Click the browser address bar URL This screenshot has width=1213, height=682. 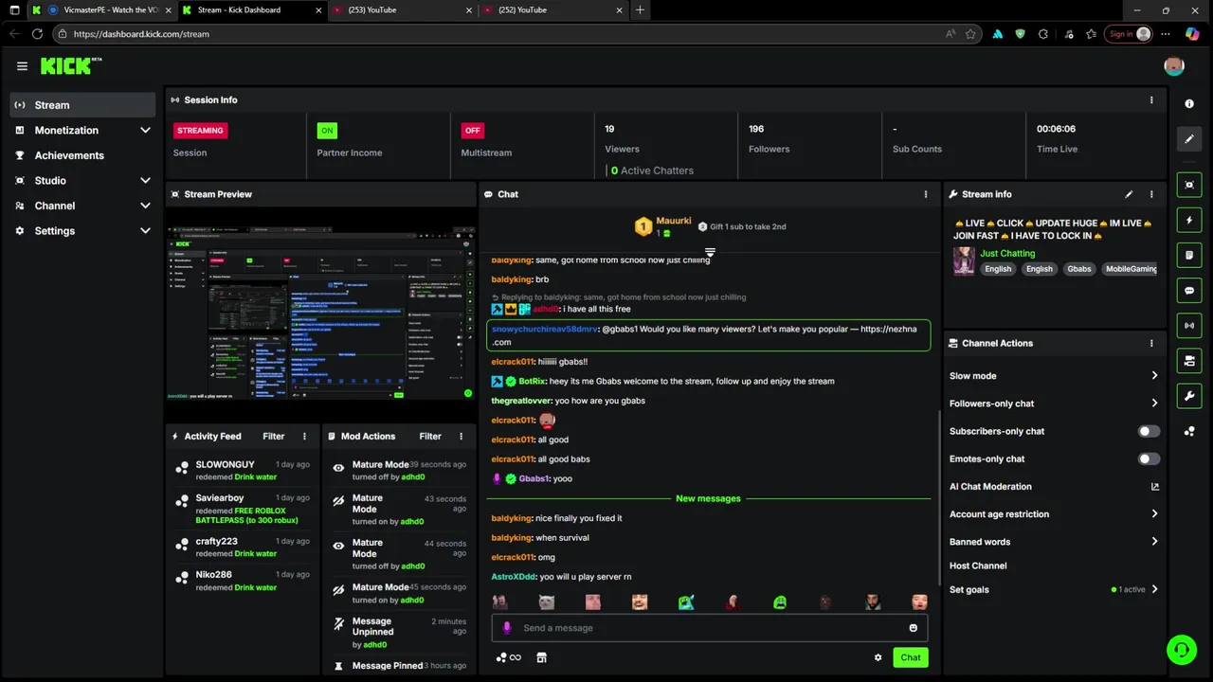[141, 34]
